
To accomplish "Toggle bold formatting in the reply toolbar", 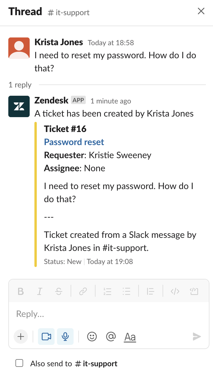I will (20, 291).
